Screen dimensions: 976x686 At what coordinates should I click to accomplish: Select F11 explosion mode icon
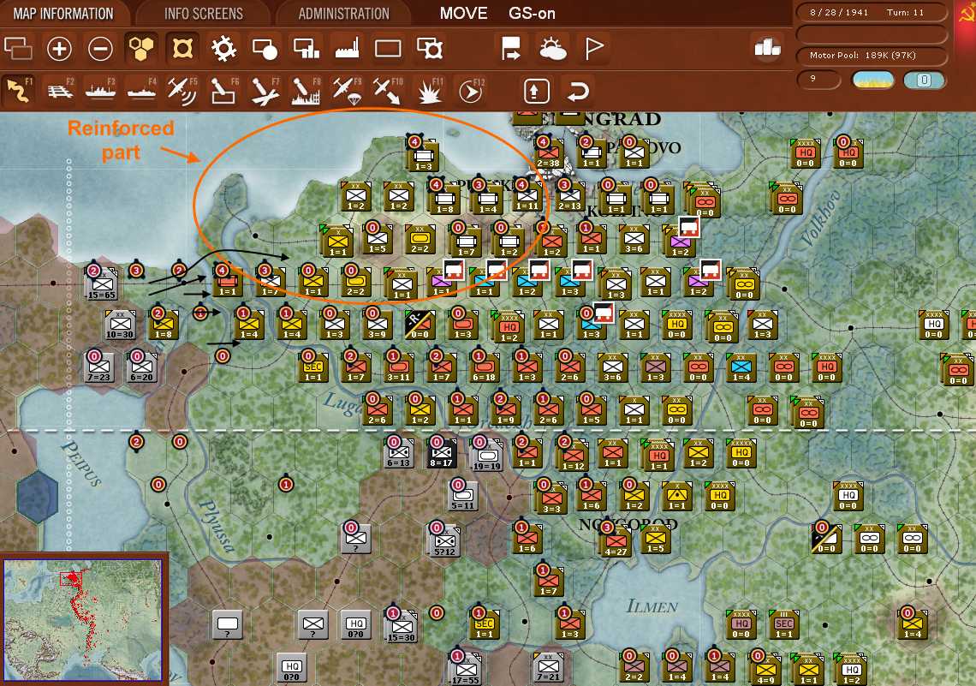[430, 91]
